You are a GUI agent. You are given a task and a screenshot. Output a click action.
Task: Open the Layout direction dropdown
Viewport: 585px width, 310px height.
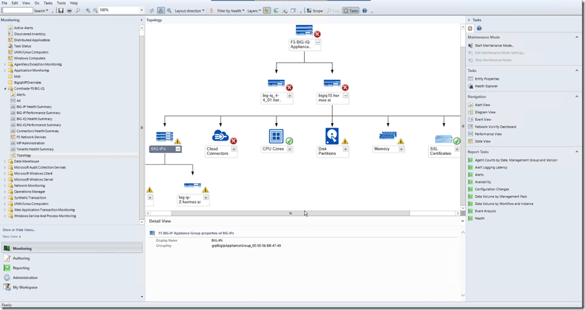[x=189, y=11]
